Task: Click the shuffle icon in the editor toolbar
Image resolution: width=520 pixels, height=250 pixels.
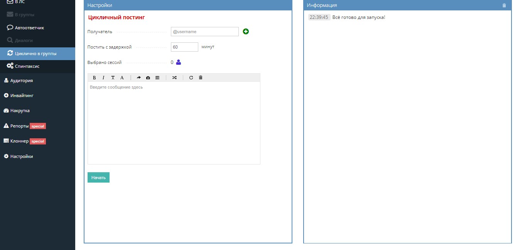Action: pyautogui.click(x=174, y=78)
